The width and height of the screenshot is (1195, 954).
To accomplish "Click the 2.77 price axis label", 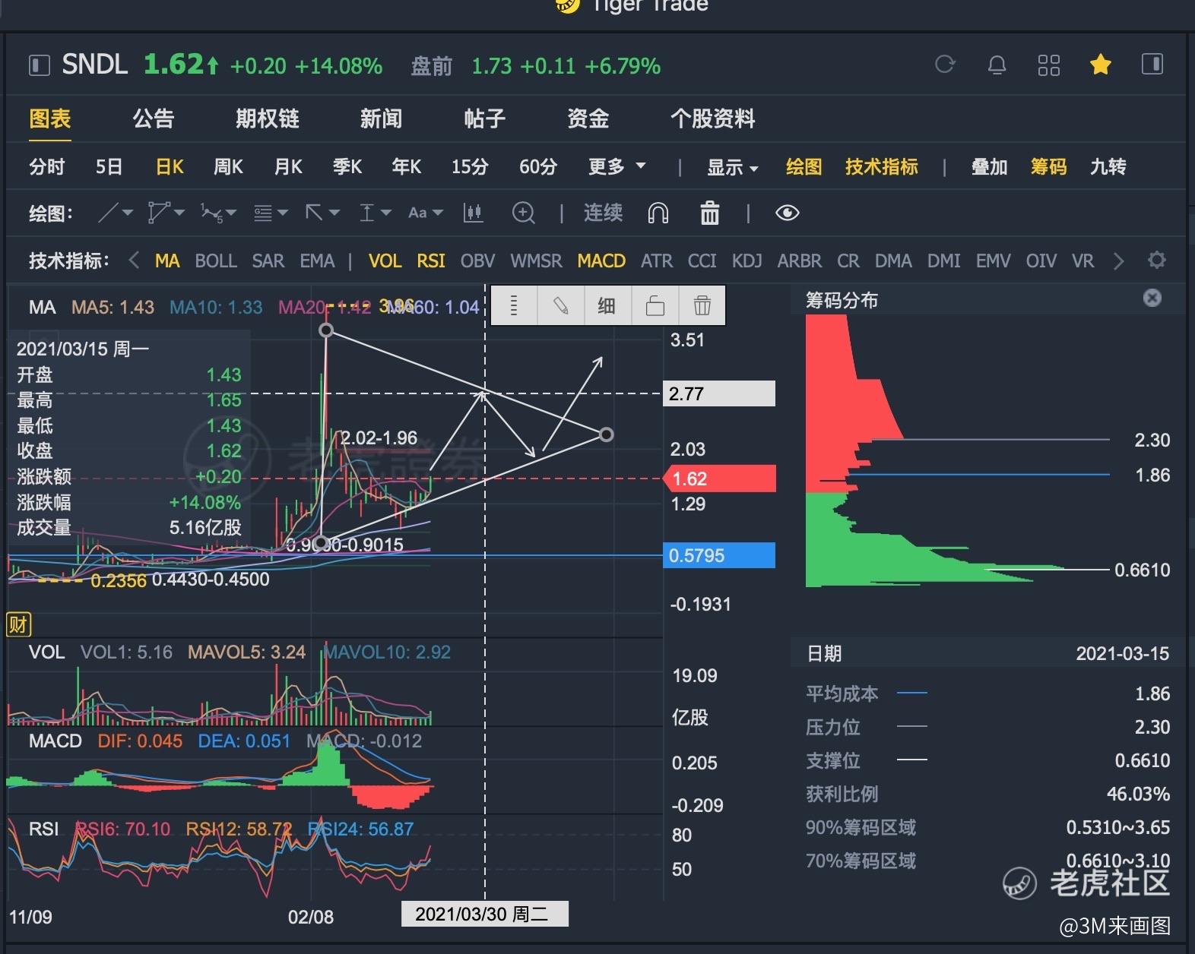I will [719, 393].
